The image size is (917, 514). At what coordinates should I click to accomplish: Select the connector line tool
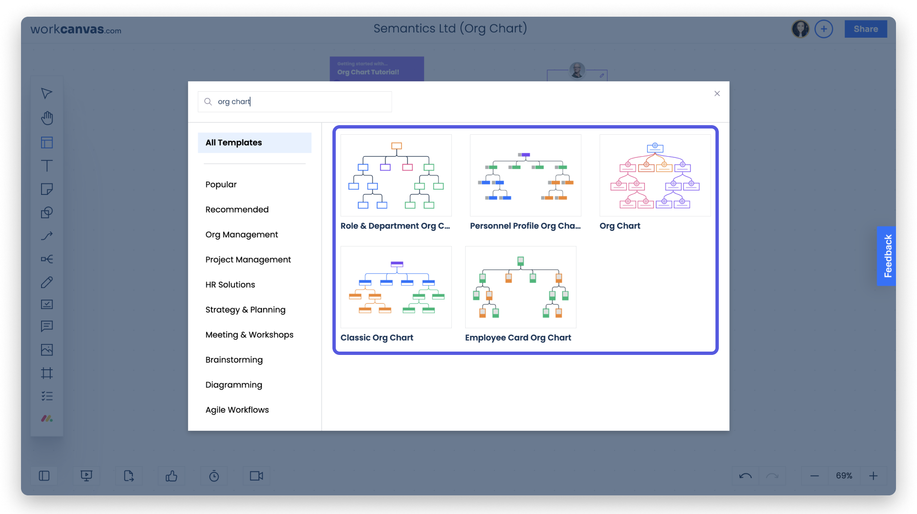[x=47, y=236]
